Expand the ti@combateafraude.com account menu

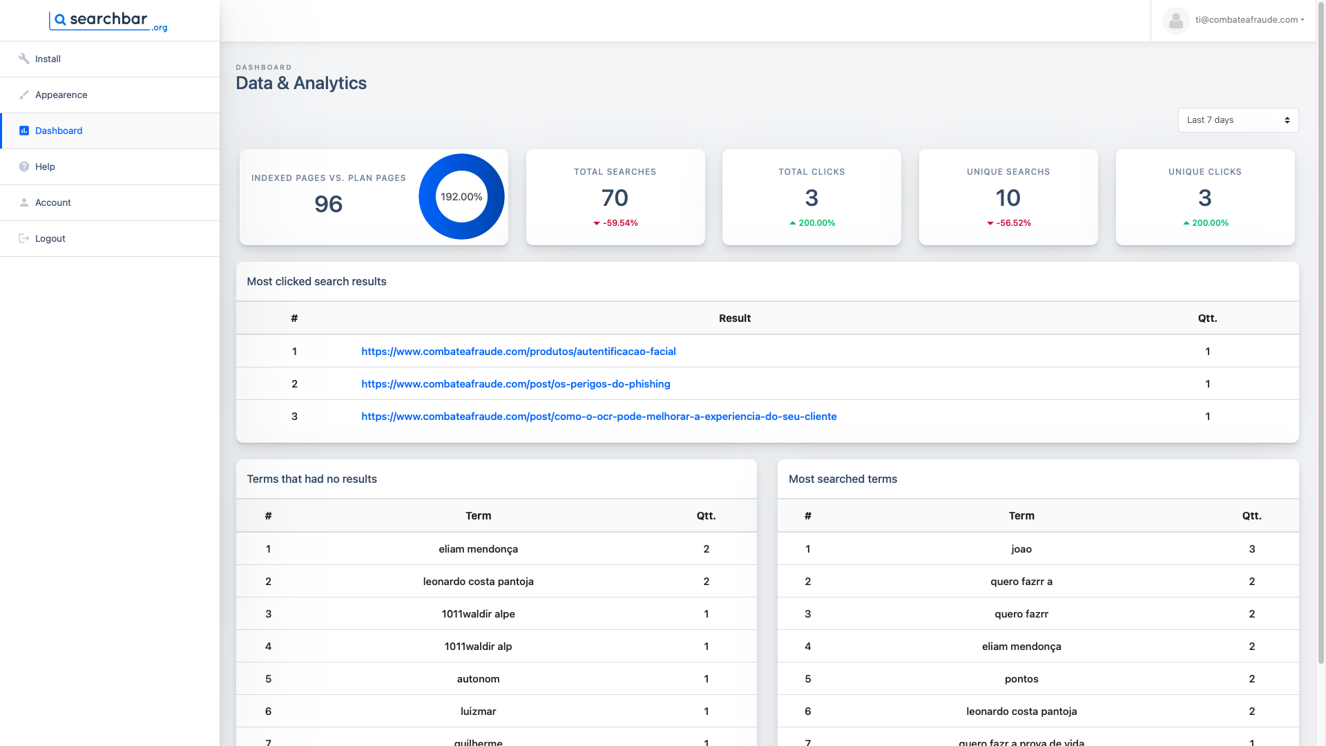(x=1249, y=20)
